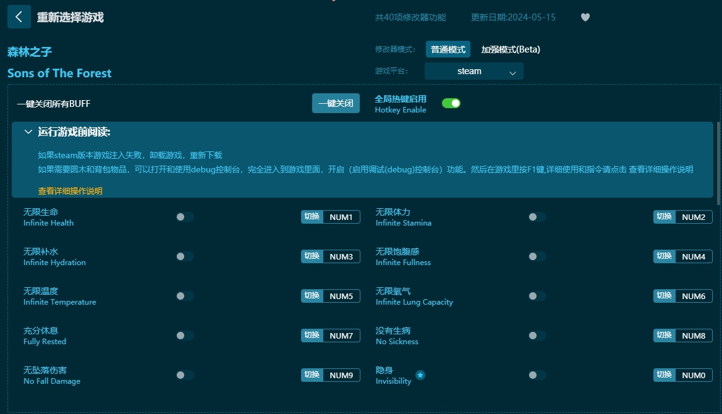Click the NUM8 hotkey field
This screenshot has width=722, height=414.
coord(694,336)
